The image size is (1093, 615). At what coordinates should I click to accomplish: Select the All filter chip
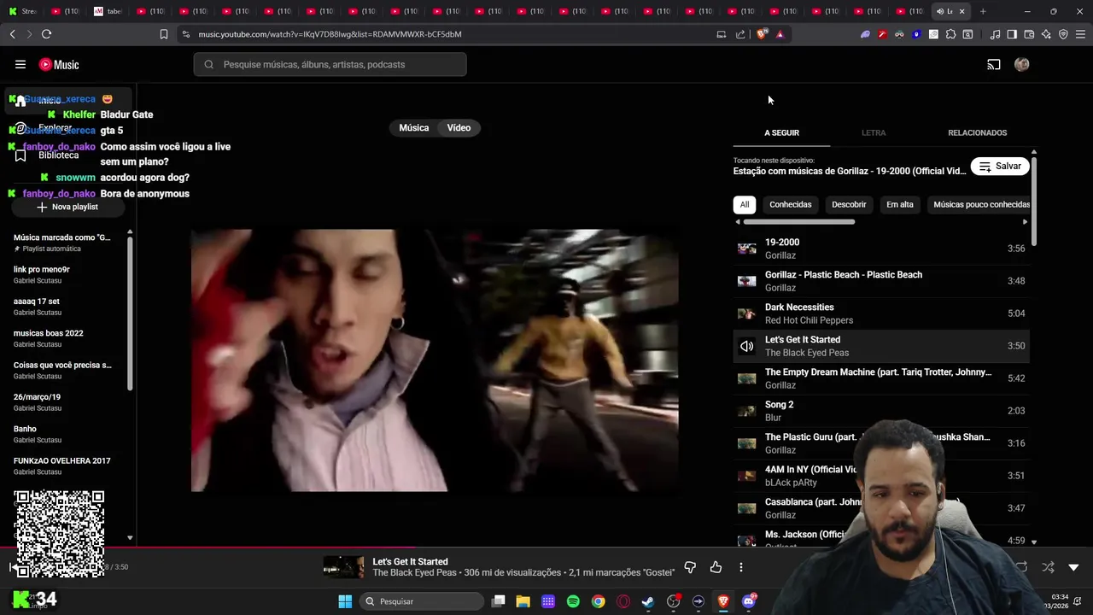(x=745, y=204)
